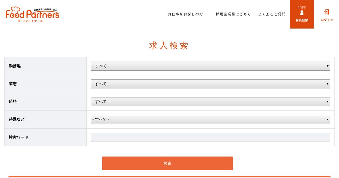
Task: Focus the 検索ワード text field
Action: pos(210,137)
